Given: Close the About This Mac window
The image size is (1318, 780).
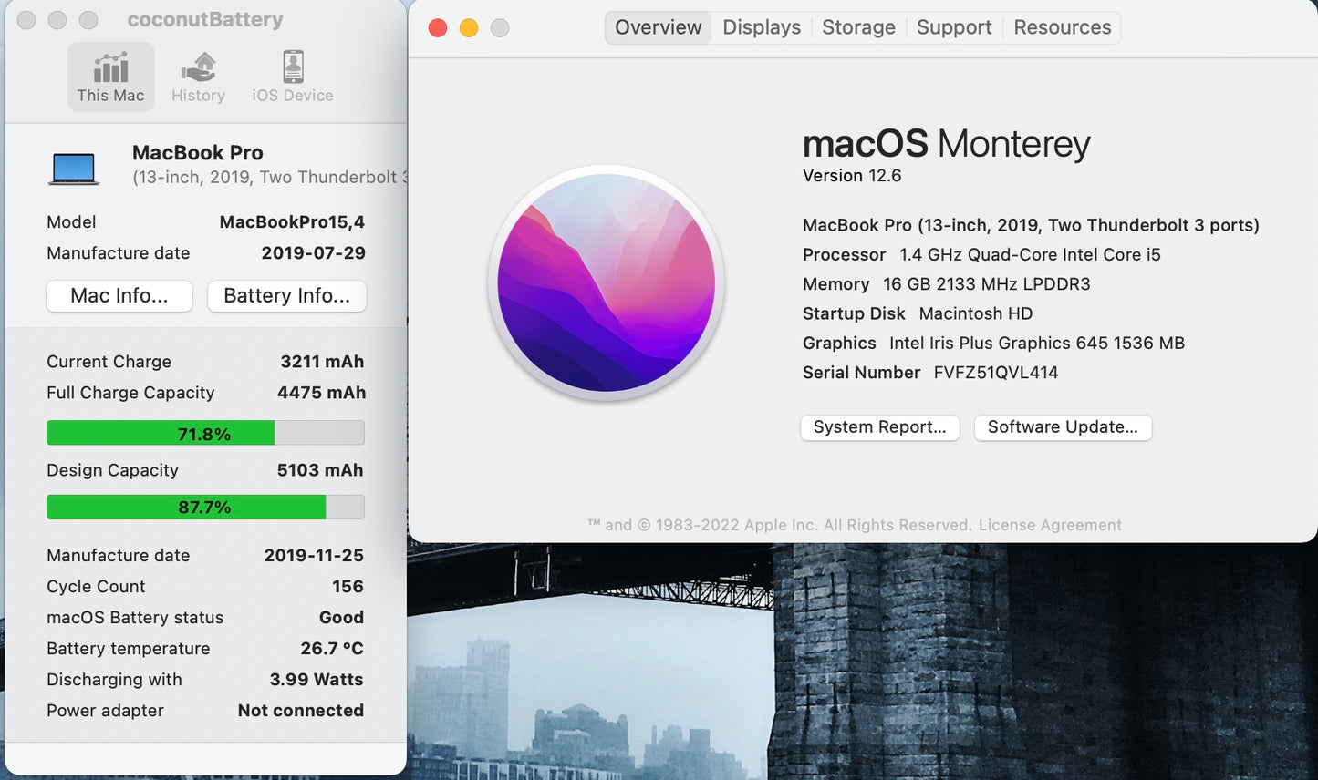Looking at the screenshot, I should tap(438, 28).
